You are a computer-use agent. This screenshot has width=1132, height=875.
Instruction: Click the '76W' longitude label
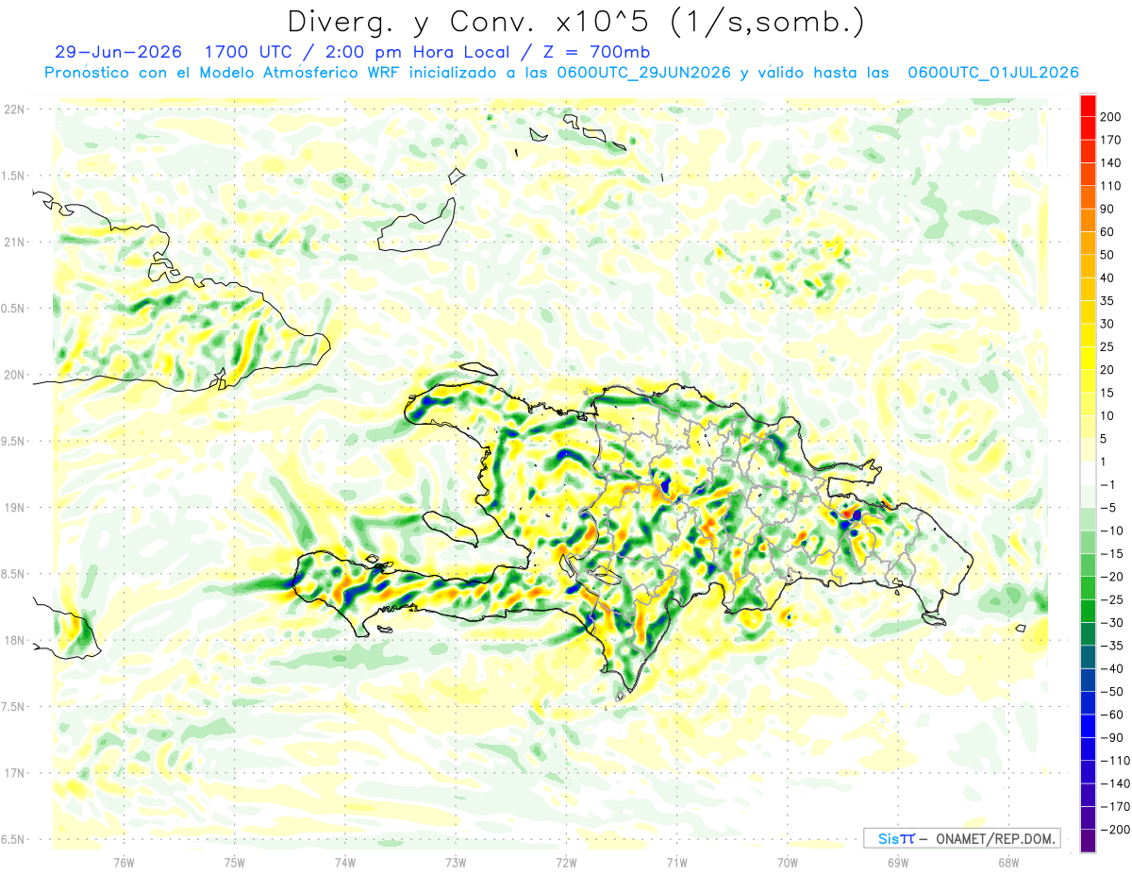point(124,861)
